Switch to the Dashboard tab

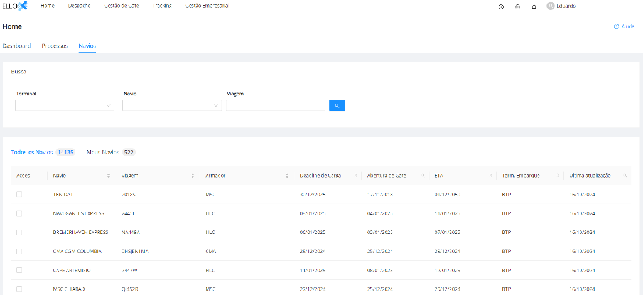(16, 46)
